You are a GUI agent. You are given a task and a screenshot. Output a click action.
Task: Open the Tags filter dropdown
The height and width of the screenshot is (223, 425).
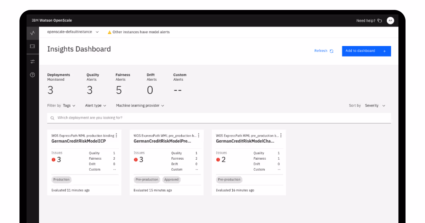69,105
